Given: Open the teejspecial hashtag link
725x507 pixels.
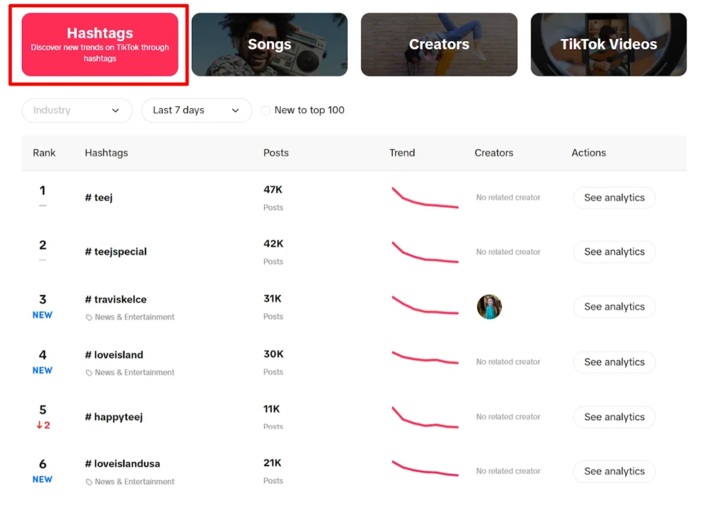Looking at the screenshot, I should coord(115,252).
